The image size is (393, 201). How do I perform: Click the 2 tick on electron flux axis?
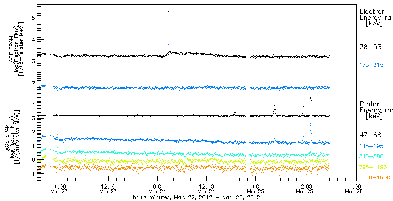pos(33,83)
